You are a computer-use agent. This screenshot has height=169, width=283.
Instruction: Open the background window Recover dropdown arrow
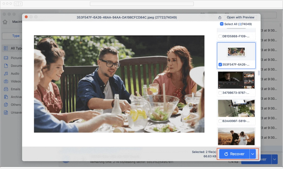click(275, 159)
